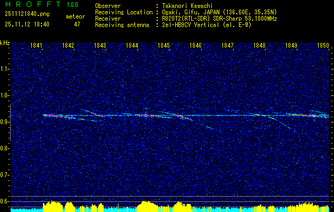The width and height of the screenshot is (334, 212).
Task: Click the 0.6 frequency axis label
Action: click(4, 201)
